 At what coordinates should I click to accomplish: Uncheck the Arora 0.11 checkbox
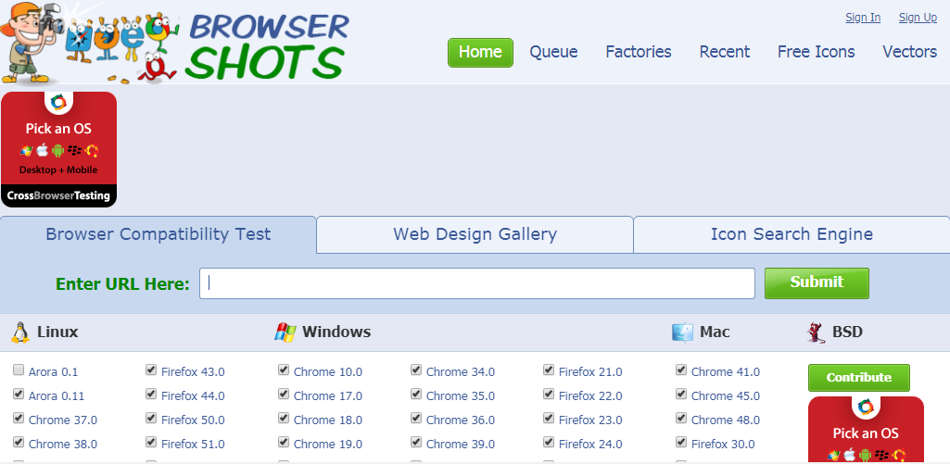tap(19, 394)
